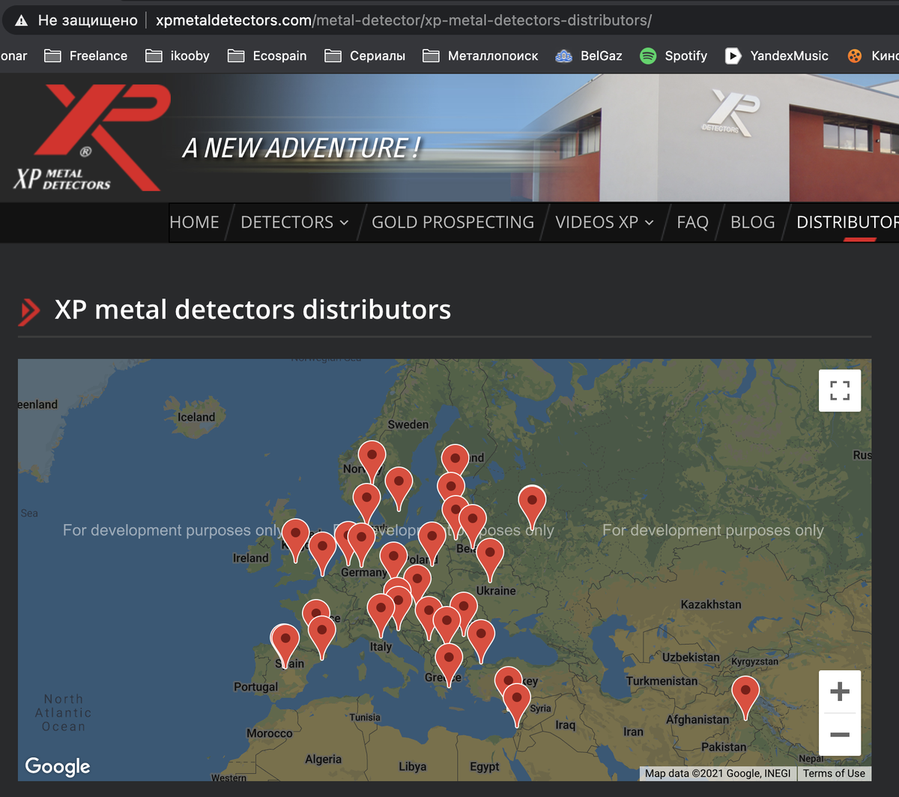Expand the VIDEOS XP dropdown menu
This screenshot has width=899, height=797.
[x=605, y=223]
